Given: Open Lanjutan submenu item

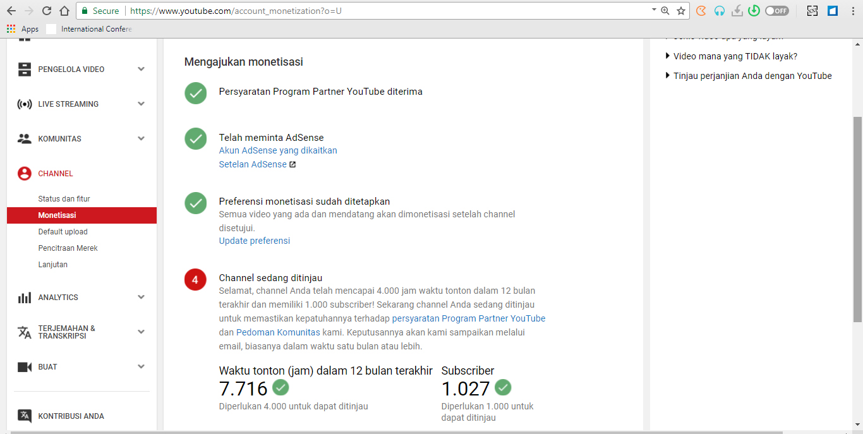Looking at the screenshot, I should (52, 265).
